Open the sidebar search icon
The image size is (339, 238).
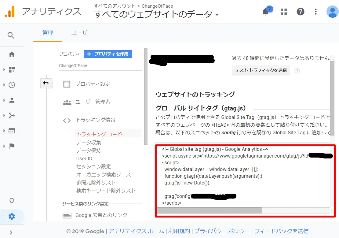click(x=11, y=35)
